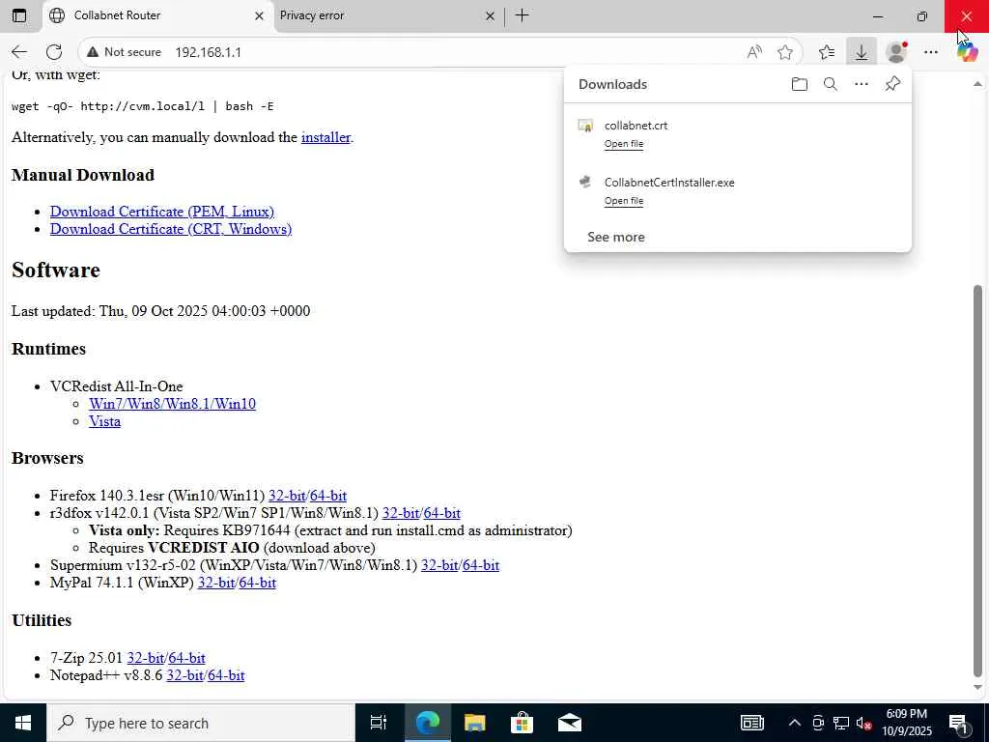
Task: Open News and interests taskbar icon
Action: (751, 723)
